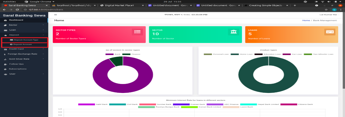
Task: Click the card icon on Loans card
Action: (330, 32)
